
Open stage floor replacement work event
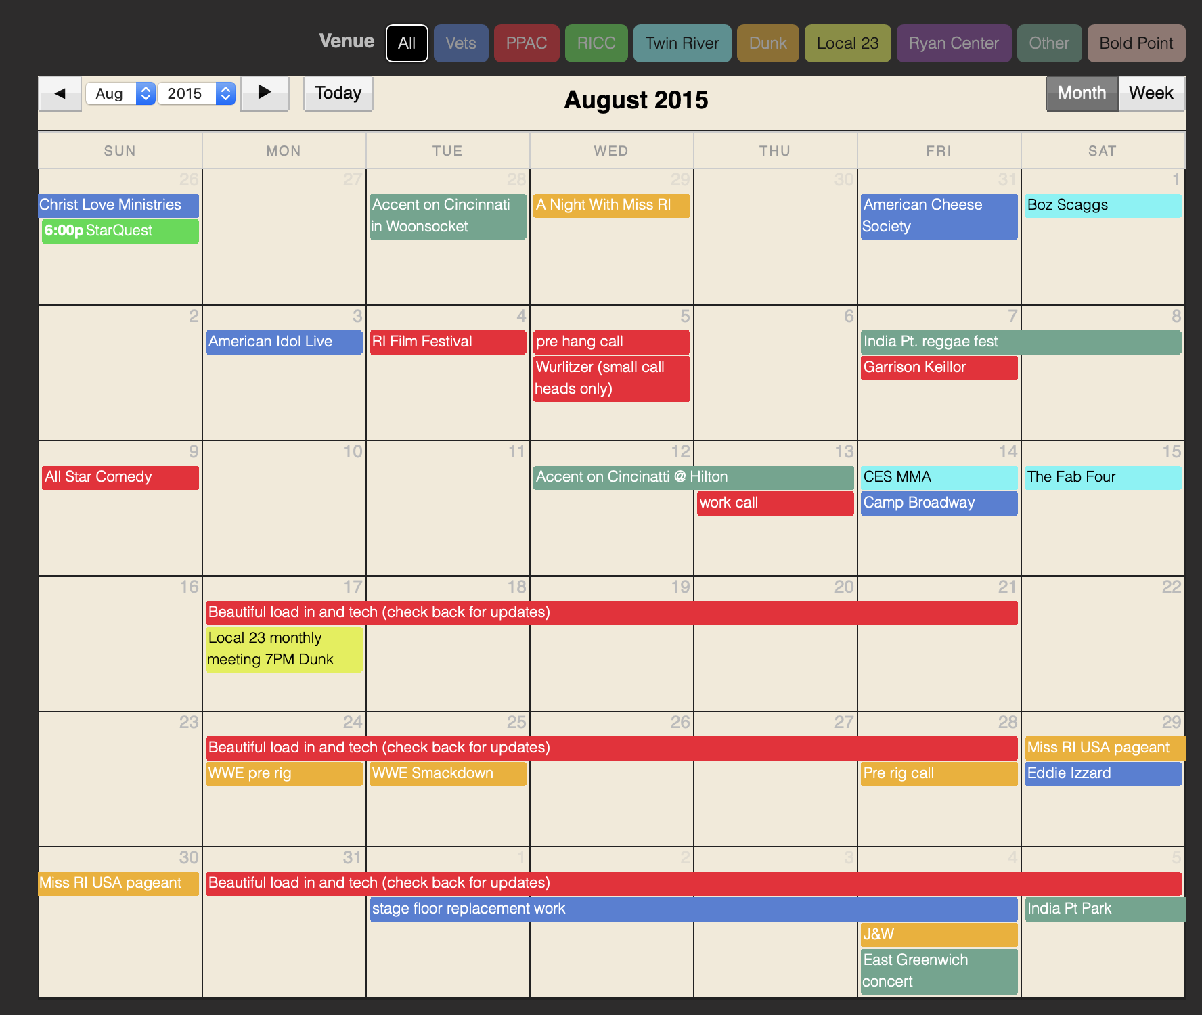click(x=693, y=909)
